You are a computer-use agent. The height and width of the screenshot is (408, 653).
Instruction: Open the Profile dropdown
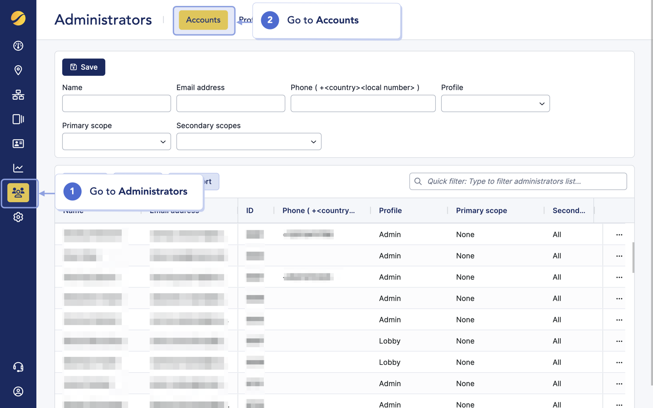coord(495,103)
